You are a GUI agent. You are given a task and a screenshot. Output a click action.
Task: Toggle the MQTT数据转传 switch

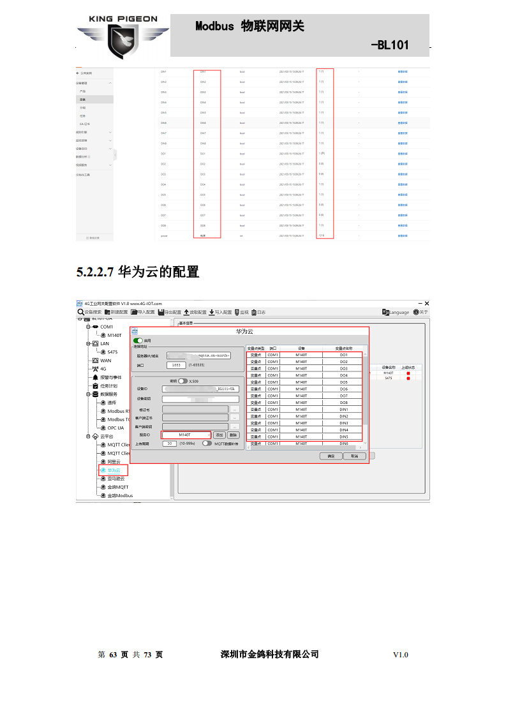[x=207, y=444]
